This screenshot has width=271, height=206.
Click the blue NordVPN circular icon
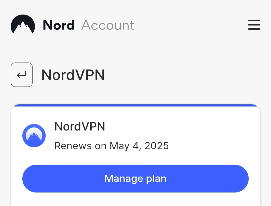tap(34, 135)
